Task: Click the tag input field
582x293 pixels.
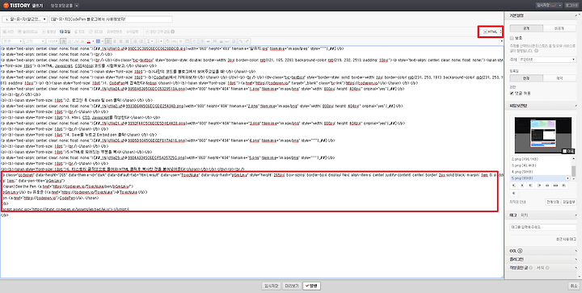Action: click(x=542, y=227)
